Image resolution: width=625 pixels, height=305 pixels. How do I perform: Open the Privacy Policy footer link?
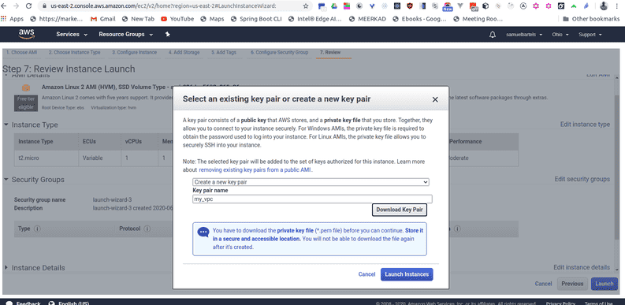pyautogui.click(x=560, y=303)
